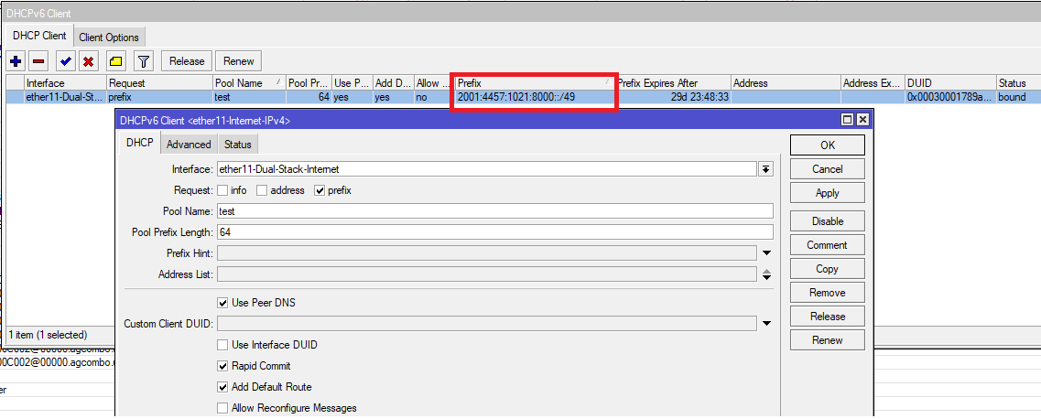1041x419 pixels.
Task: Click the 29d 23:48:33 expiry cell
Action: (x=673, y=97)
